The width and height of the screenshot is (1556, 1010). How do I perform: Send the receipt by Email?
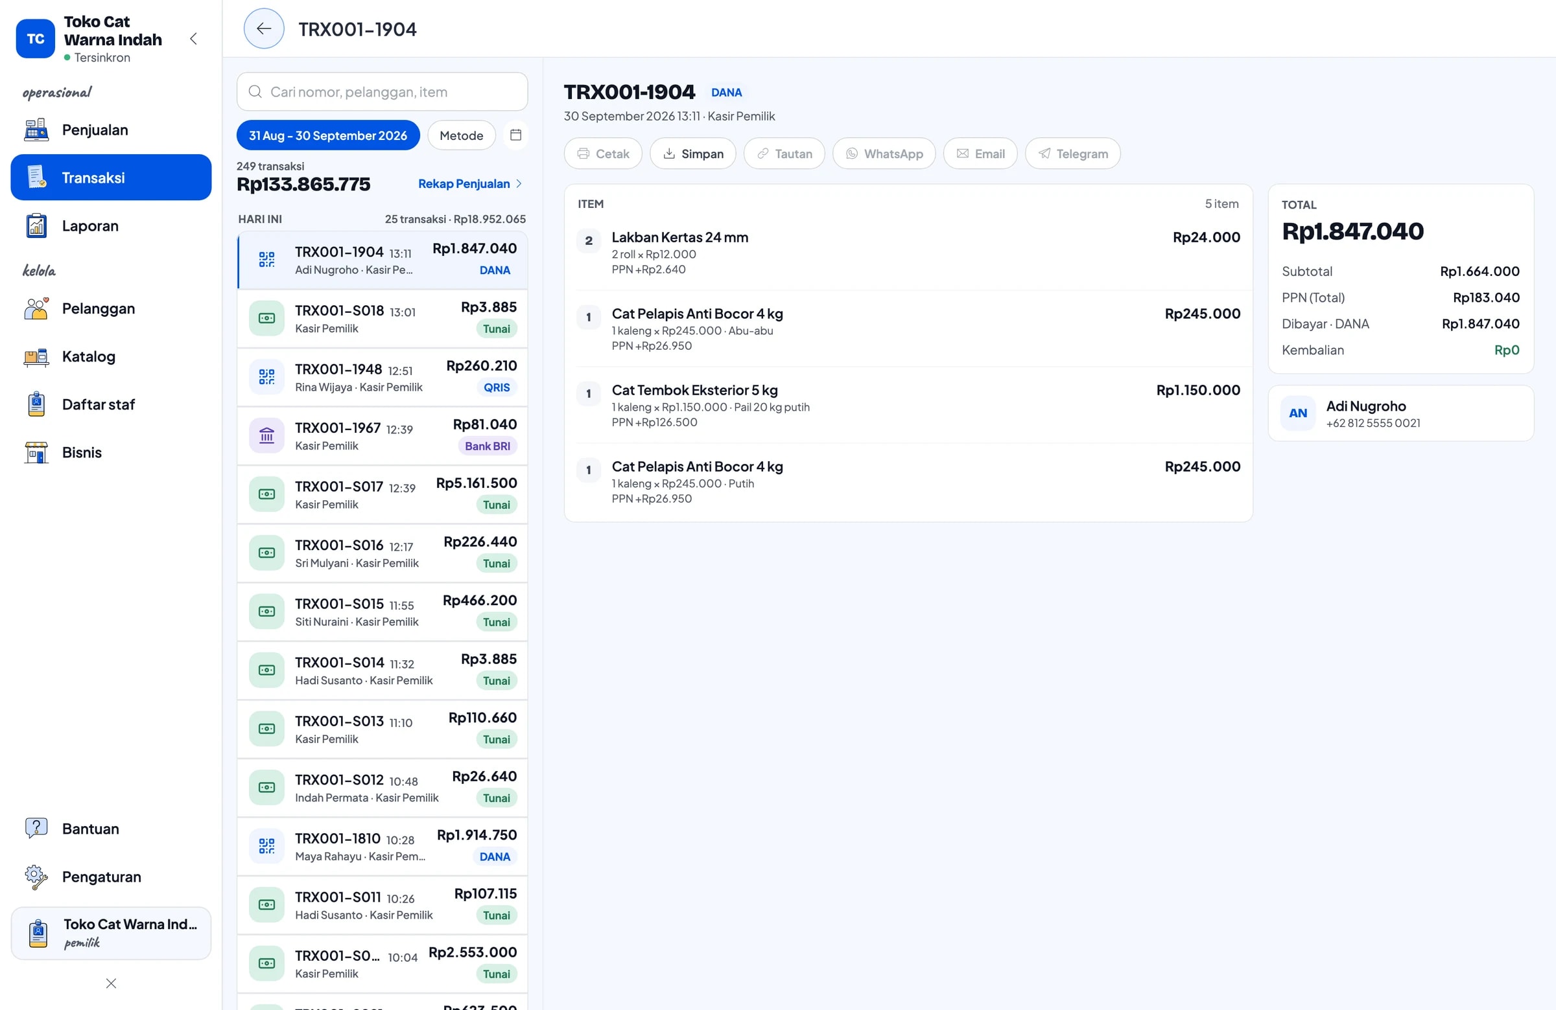(x=980, y=154)
